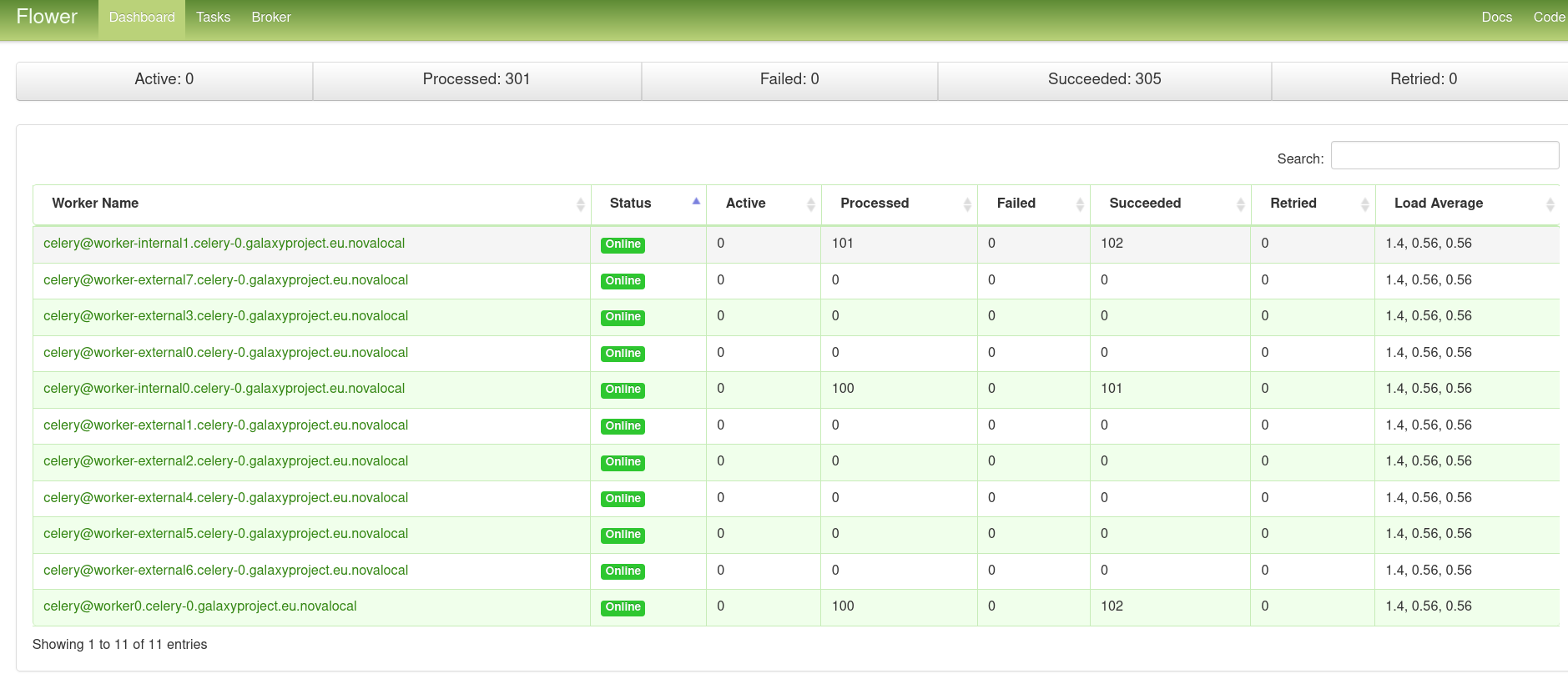Viewport: 1568px width, 679px height.
Task: Click the Worker Name column header text
Action: click(x=95, y=204)
